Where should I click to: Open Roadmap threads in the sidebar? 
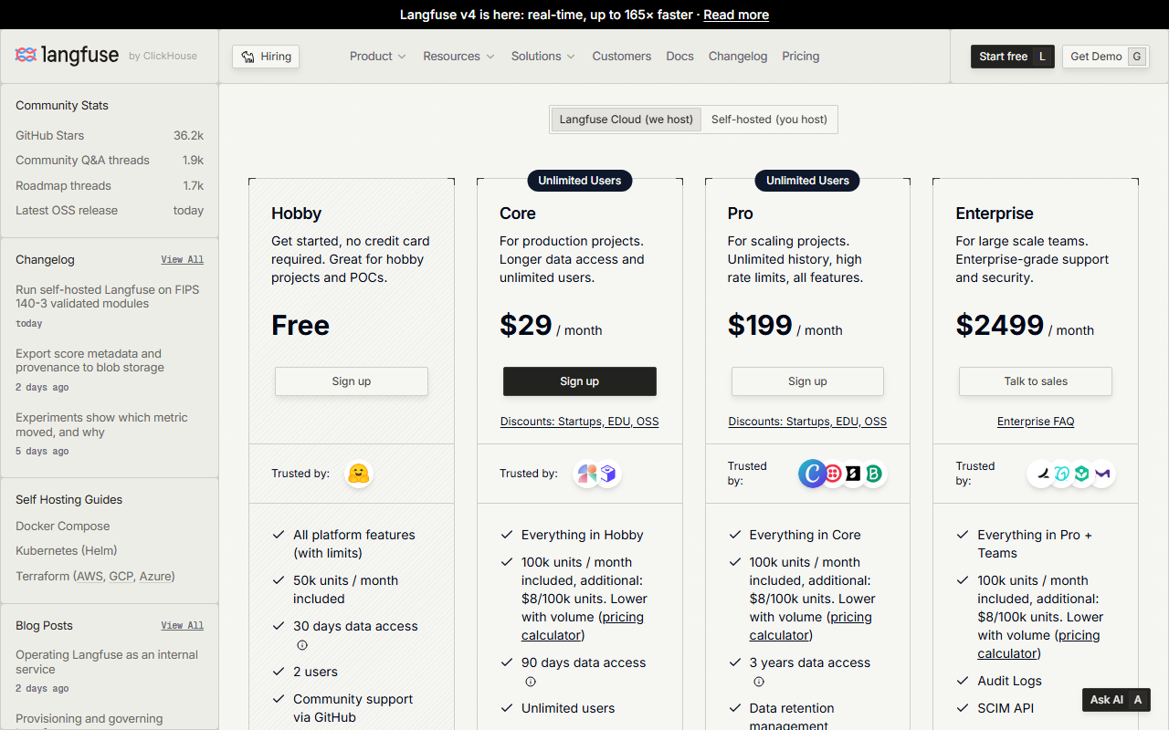pyautogui.click(x=110, y=185)
